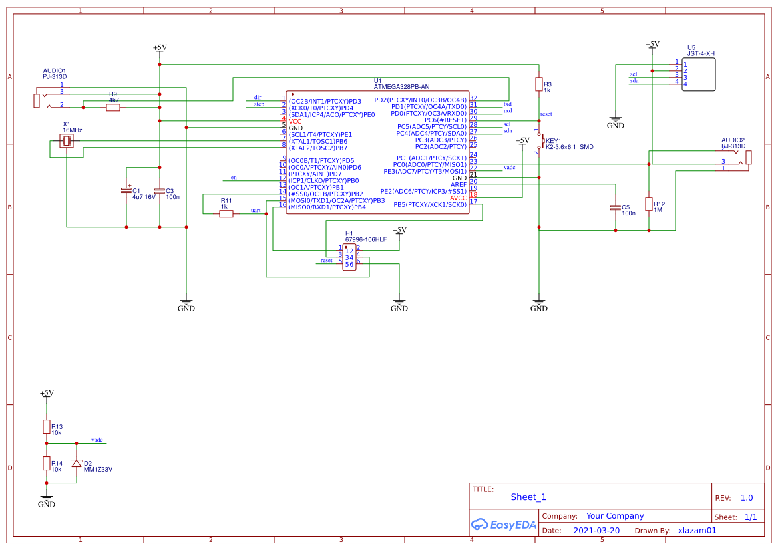
Task: Select capacitor C5 100n symbol
Action: point(615,207)
